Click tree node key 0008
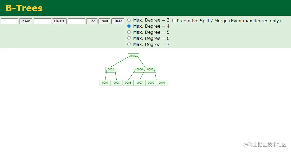 150,69
